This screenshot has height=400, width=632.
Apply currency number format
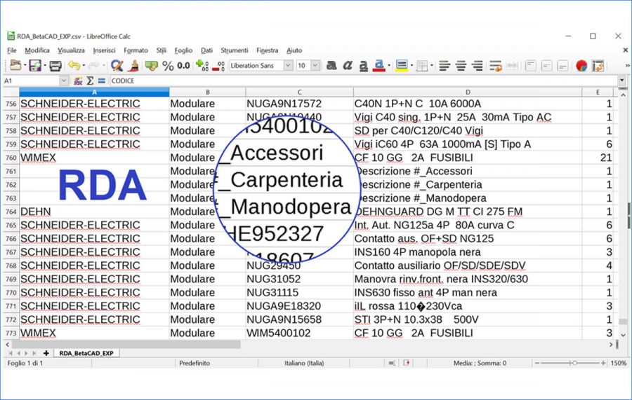pyautogui.click(x=152, y=65)
